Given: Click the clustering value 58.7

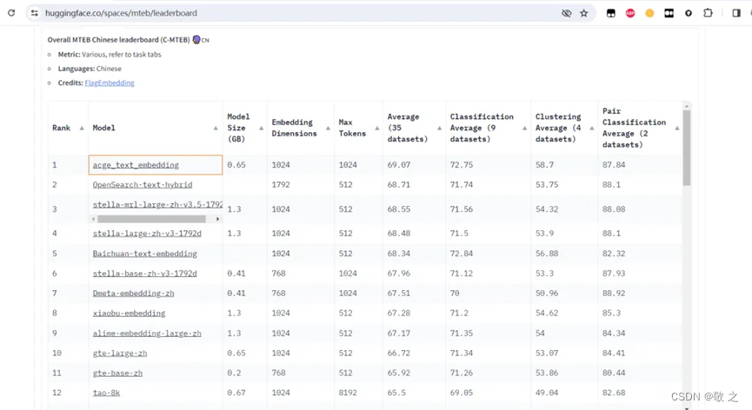Looking at the screenshot, I should 544,165.
